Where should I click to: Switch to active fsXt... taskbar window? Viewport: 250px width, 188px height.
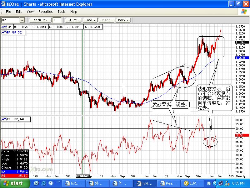tap(145, 183)
